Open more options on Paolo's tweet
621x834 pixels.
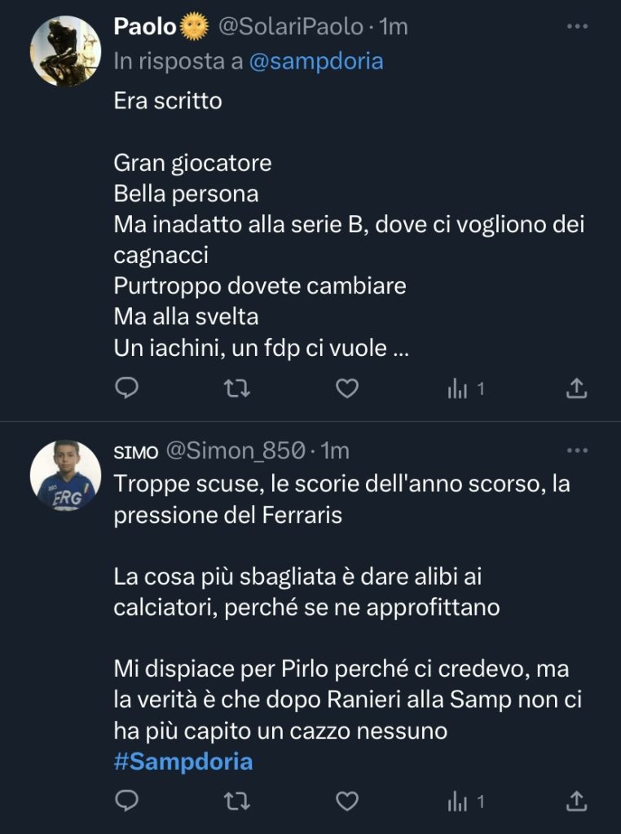(x=577, y=27)
